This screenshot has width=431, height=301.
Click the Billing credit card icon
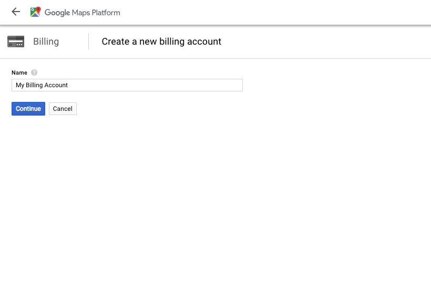(16, 41)
